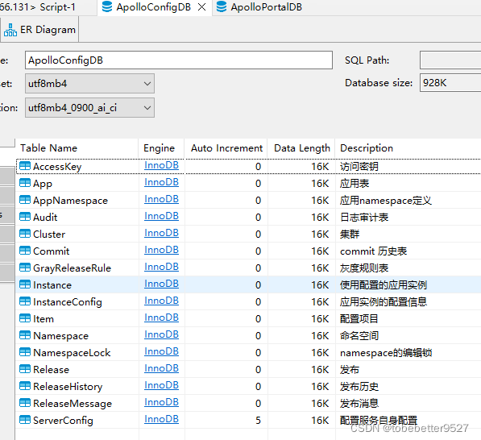Click the ReleaseMessage table icon
481x440 pixels.
coord(25,403)
